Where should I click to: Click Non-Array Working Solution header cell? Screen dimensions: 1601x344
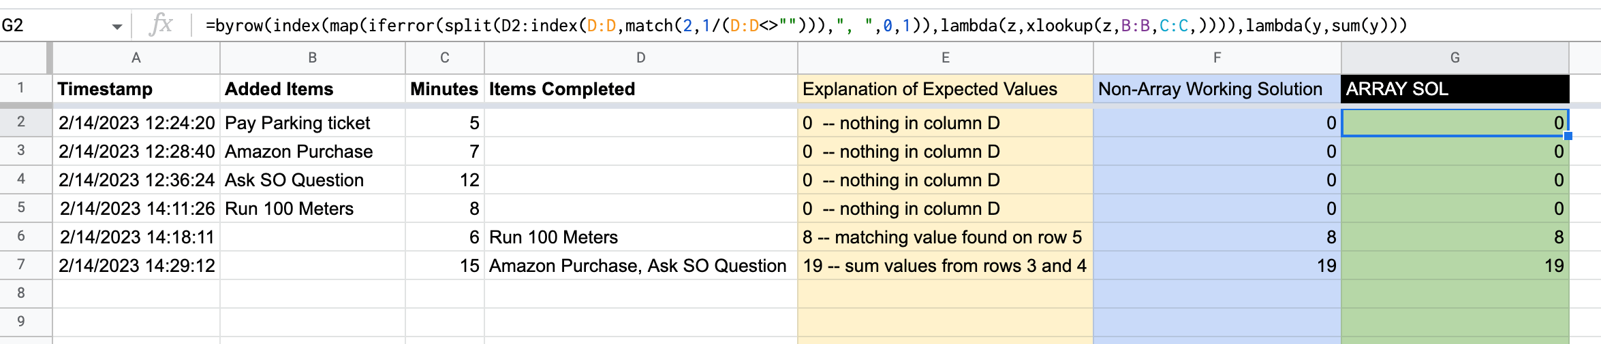[1217, 89]
